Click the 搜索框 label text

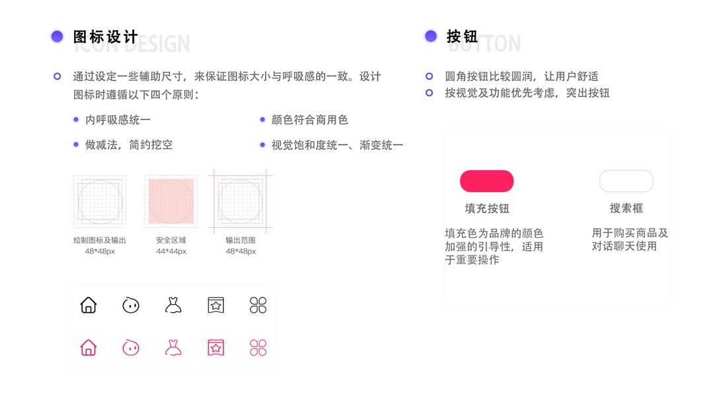[626, 209]
